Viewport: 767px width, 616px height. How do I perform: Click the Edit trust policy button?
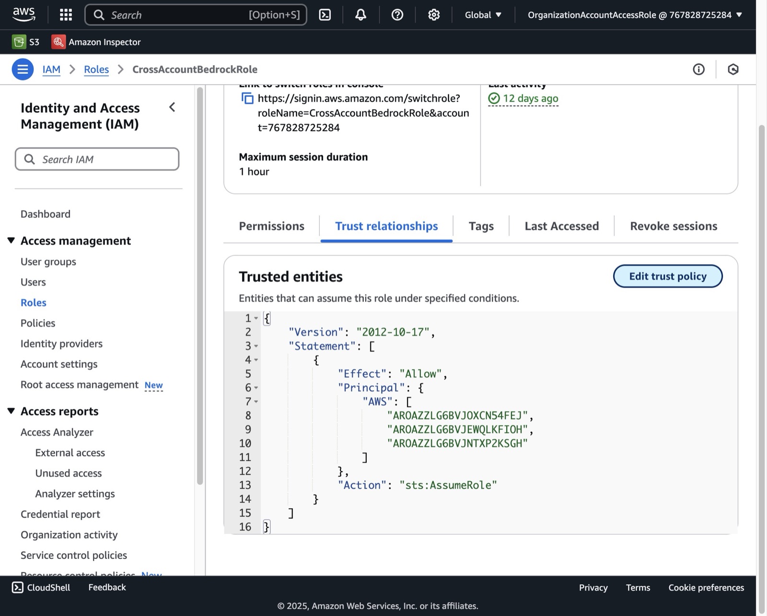pos(667,276)
